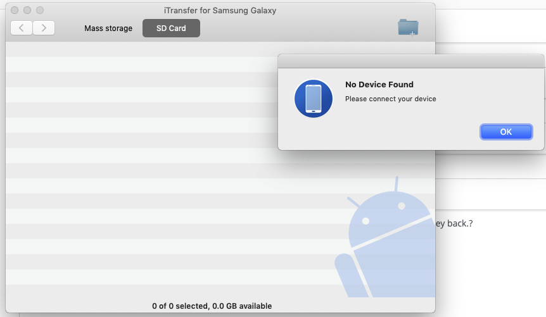Image resolution: width=546 pixels, height=317 pixels.
Task: Dismiss the alert with OK
Action: pyautogui.click(x=506, y=132)
